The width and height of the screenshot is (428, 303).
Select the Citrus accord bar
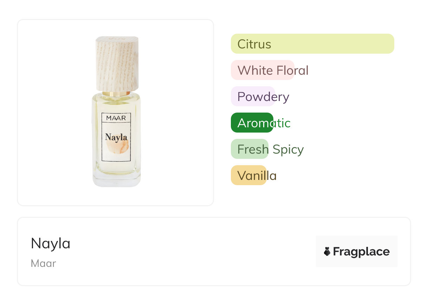(x=312, y=44)
